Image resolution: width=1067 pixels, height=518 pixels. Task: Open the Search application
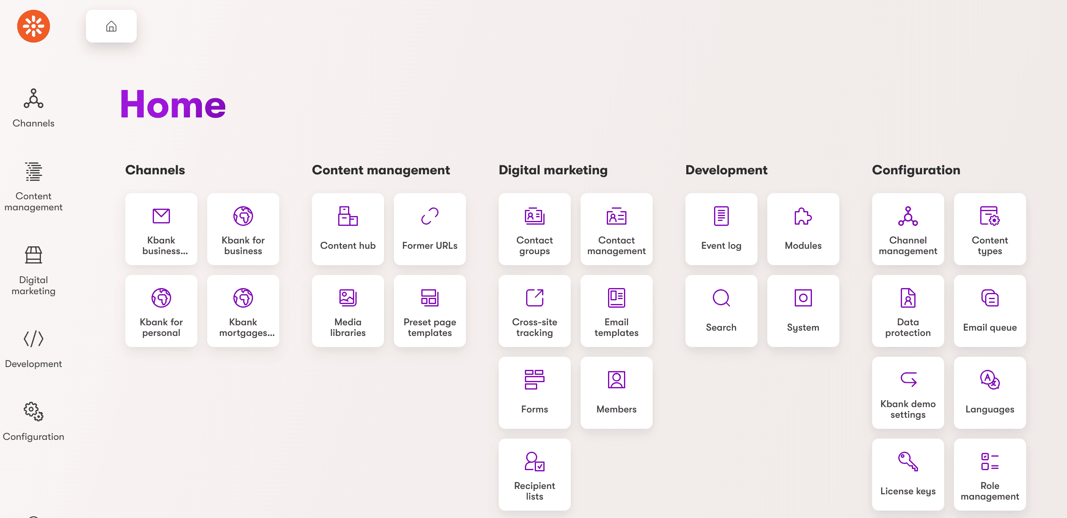(x=721, y=311)
